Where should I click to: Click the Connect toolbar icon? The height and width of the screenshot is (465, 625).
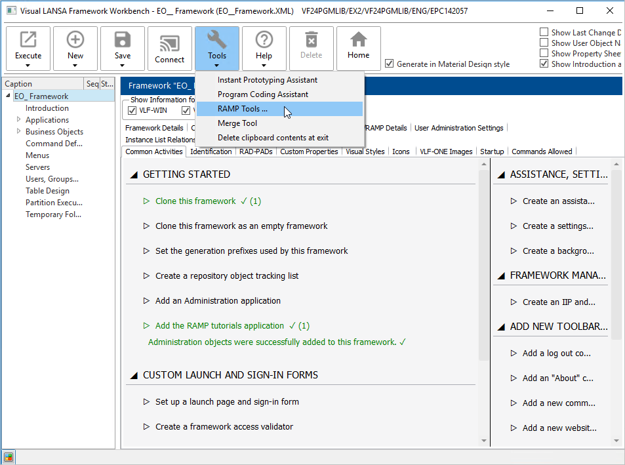click(x=170, y=42)
